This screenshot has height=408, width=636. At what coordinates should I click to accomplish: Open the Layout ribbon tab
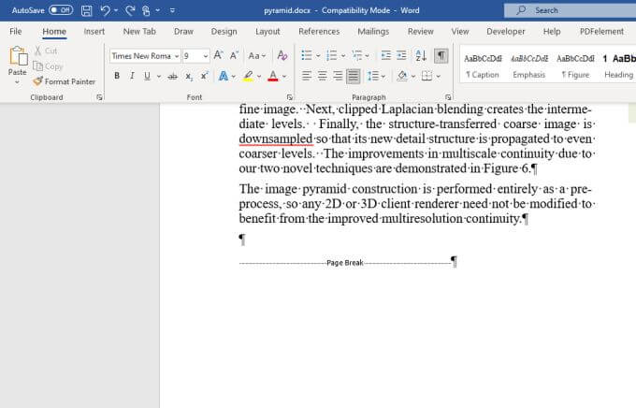(267, 31)
